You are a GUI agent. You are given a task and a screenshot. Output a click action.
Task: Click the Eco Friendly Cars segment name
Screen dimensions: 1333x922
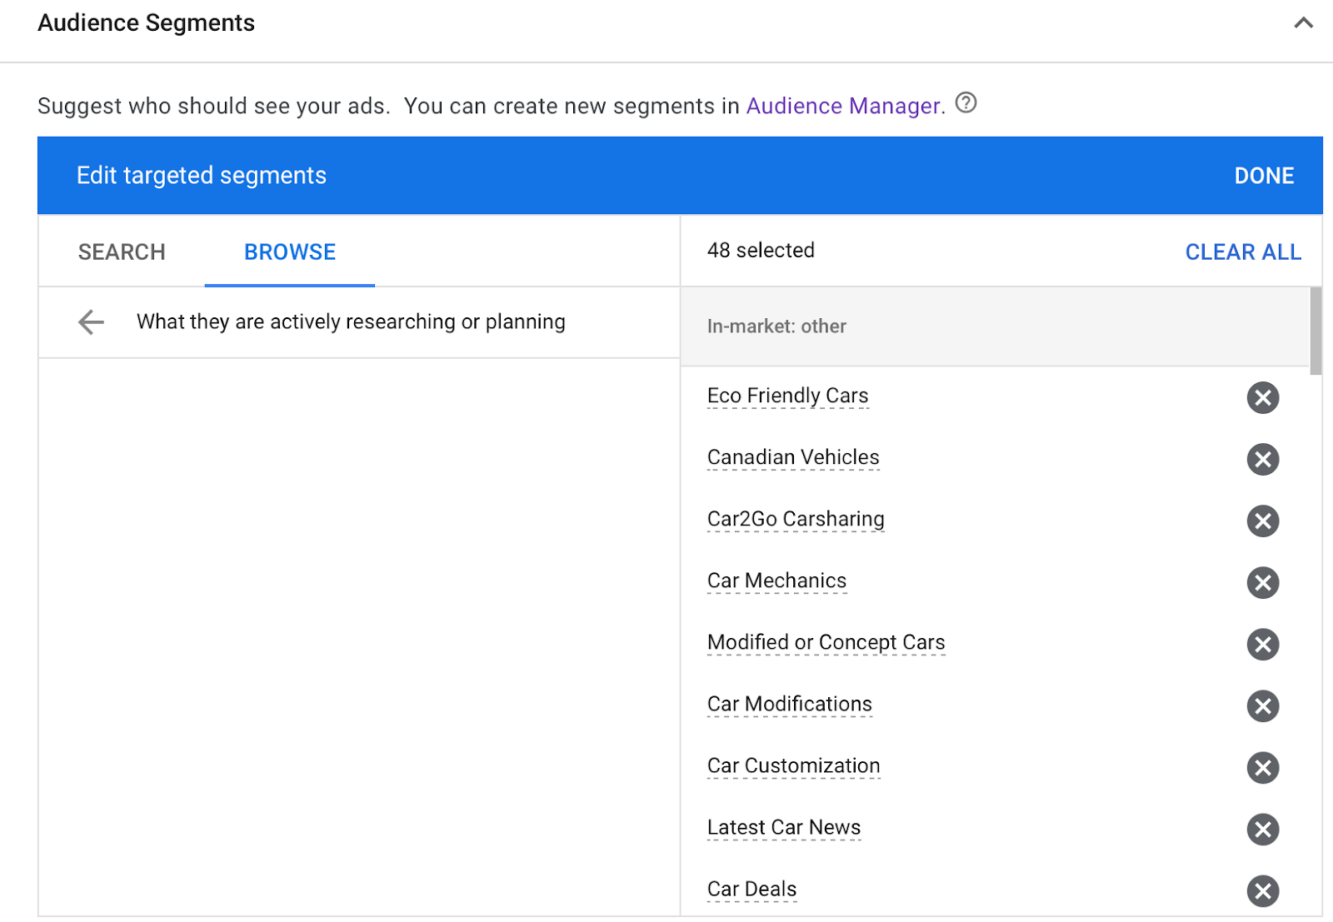(x=787, y=396)
